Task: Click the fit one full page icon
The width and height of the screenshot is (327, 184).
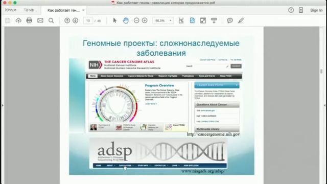Action: (x=192, y=20)
